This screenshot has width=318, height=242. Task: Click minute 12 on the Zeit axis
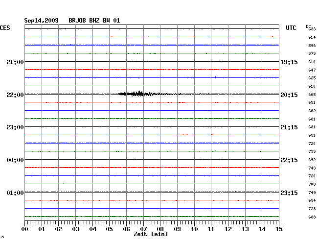(x=228, y=229)
